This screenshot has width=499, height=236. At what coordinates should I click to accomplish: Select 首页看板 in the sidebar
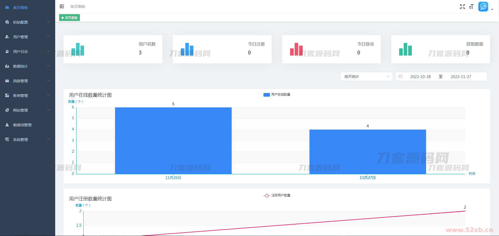click(x=20, y=8)
